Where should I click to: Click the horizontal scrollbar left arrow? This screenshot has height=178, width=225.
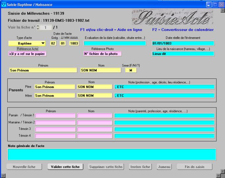pos(3,176)
